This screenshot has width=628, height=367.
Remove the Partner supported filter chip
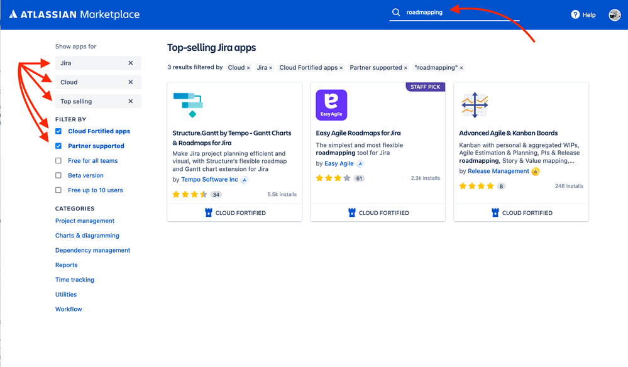[405, 68]
